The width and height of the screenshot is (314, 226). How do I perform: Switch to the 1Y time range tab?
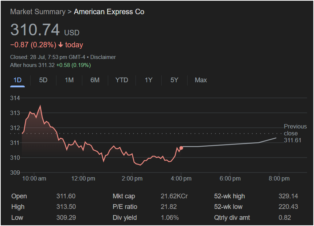point(149,80)
